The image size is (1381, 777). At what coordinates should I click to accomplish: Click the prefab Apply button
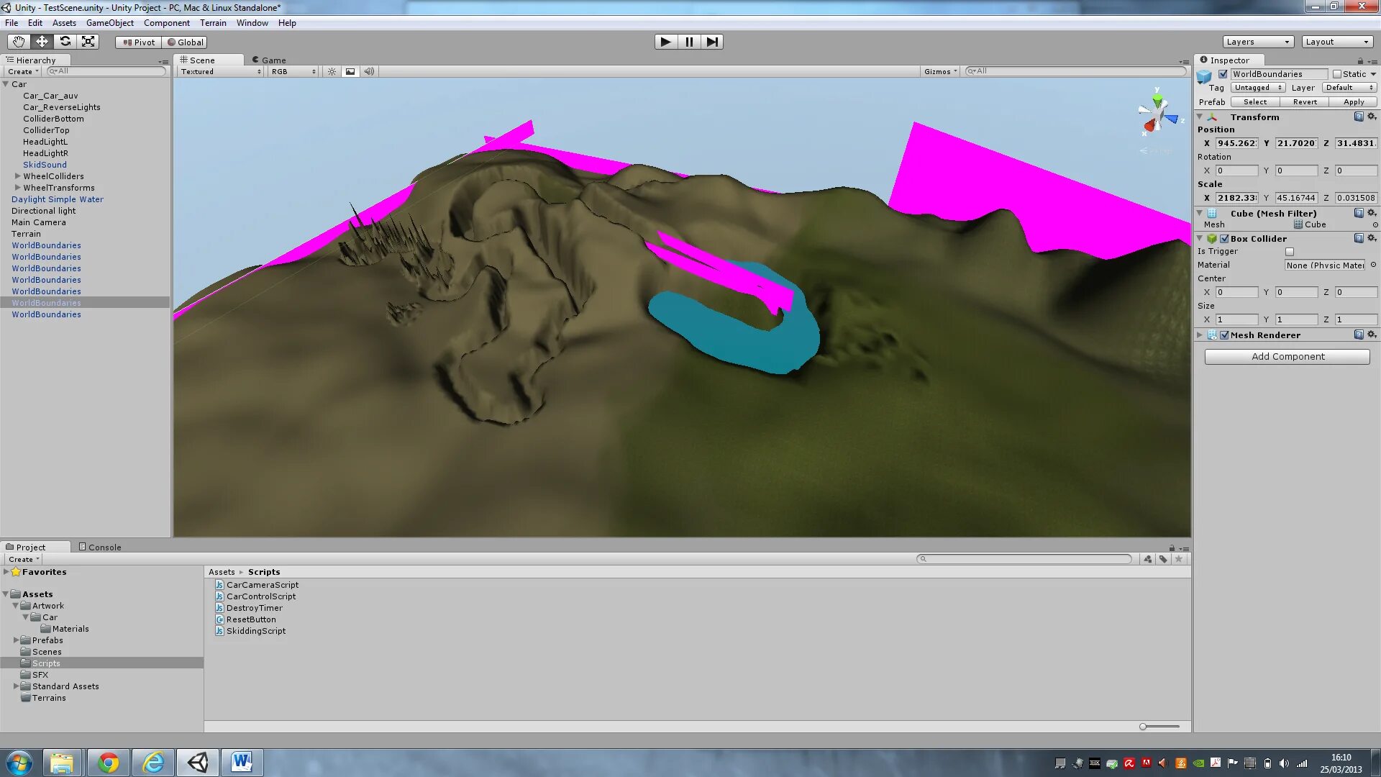pos(1353,102)
